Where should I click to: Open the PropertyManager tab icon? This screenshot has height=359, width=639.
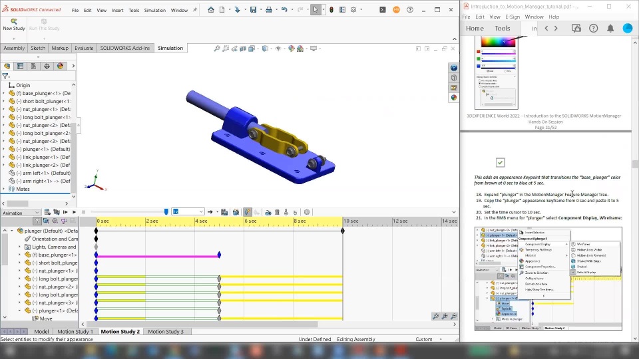[20, 66]
